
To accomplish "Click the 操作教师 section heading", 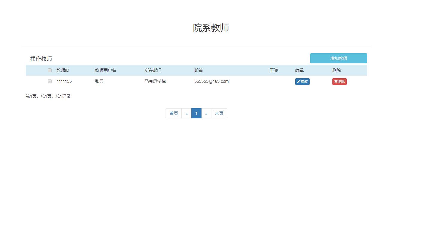I will (41, 59).
